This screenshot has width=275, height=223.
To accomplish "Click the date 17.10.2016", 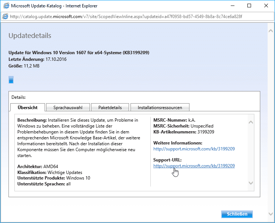I will coord(56,59).
